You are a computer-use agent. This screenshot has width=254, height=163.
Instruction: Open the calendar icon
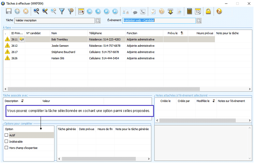click(x=198, y=11)
